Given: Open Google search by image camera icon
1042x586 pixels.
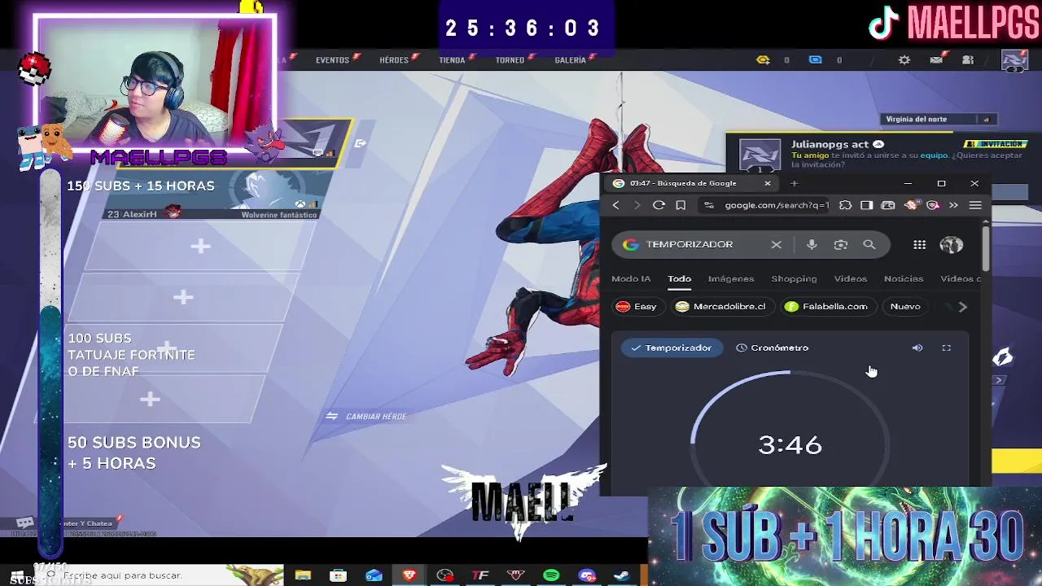Looking at the screenshot, I should tap(841, 244).
